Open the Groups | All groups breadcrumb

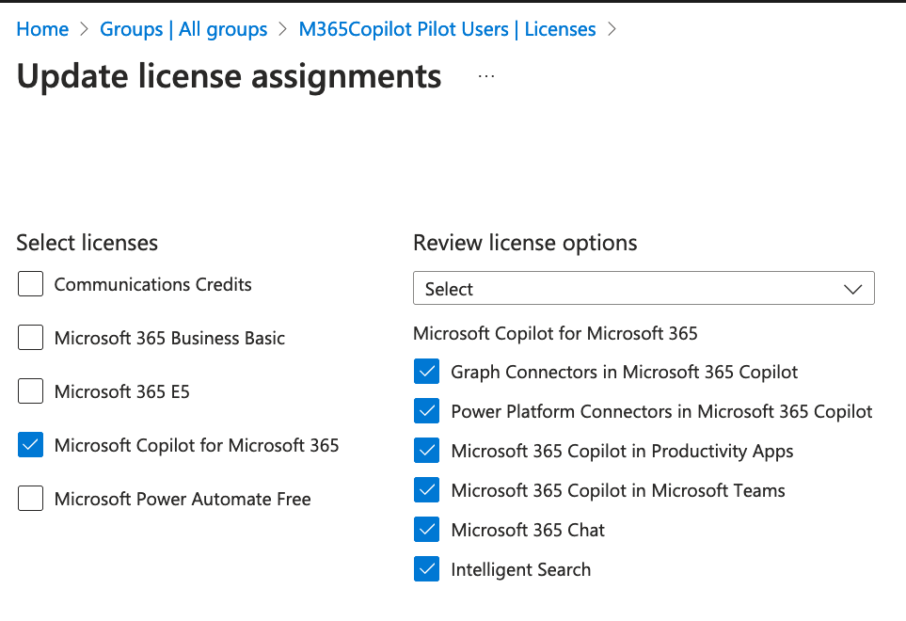[183, 29]
